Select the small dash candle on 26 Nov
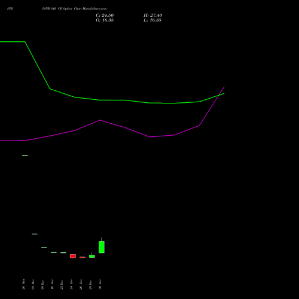The height and width of the screenshot is (299, 299). 25,155
